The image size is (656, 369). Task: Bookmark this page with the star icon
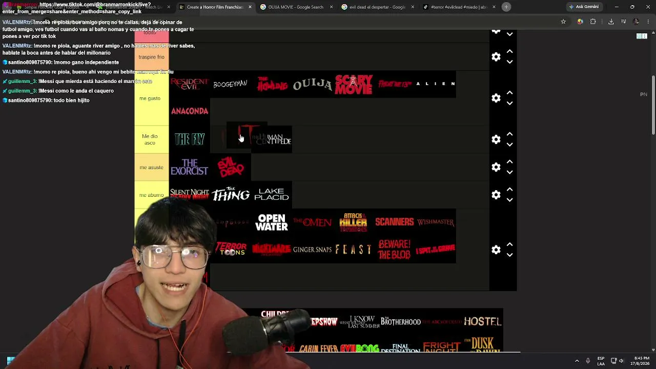pos(563,22)
